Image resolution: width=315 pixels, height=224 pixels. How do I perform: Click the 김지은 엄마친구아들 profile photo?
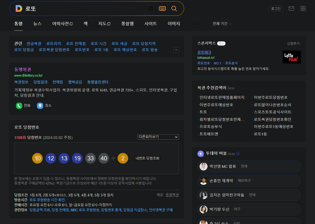pos(204,195)
